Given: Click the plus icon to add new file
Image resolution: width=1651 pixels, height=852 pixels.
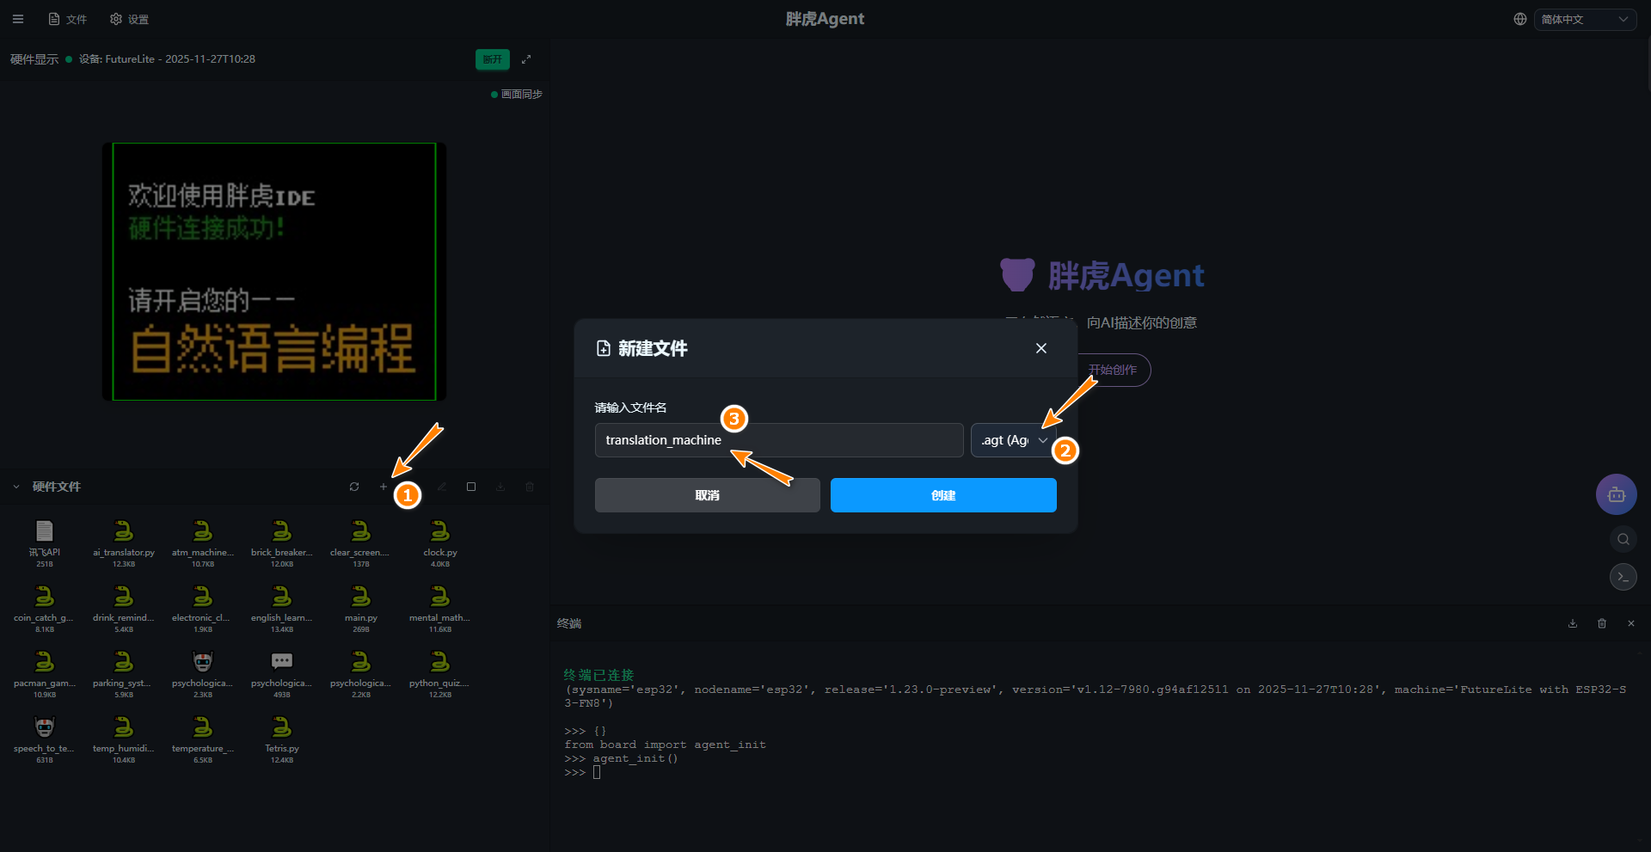Looking at the screenshot, I should [x=384, y=487].
